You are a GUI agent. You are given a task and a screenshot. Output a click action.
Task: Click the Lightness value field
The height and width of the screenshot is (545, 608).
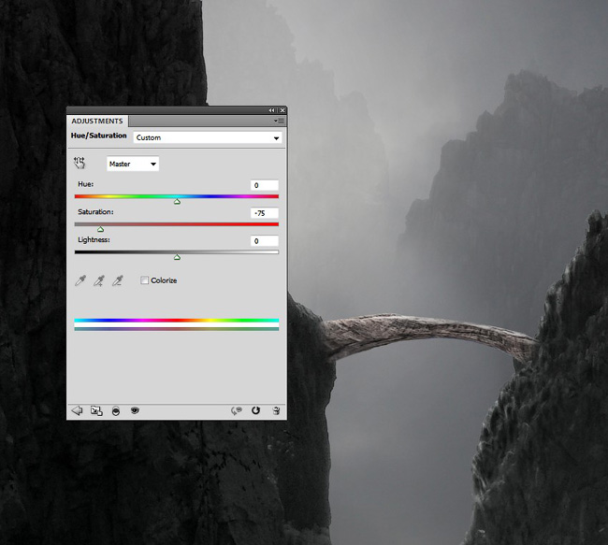[x=265, y=241]
